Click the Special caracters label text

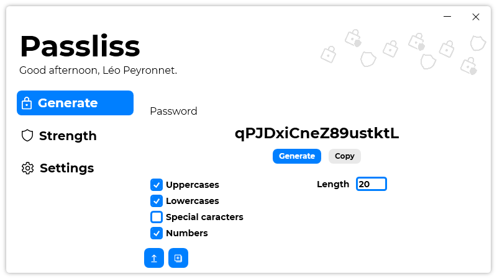(204, 217)
